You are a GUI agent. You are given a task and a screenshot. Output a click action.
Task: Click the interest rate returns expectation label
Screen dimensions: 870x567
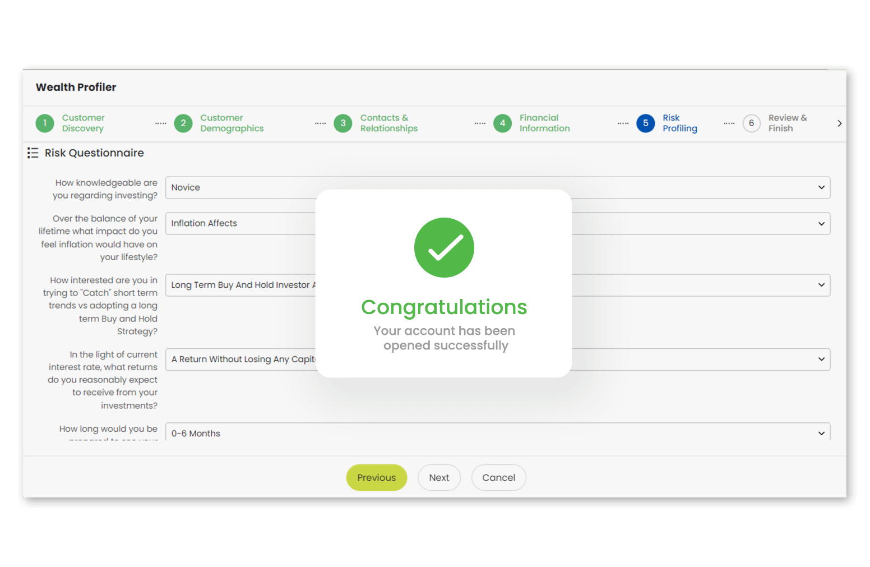pos(103,380)
